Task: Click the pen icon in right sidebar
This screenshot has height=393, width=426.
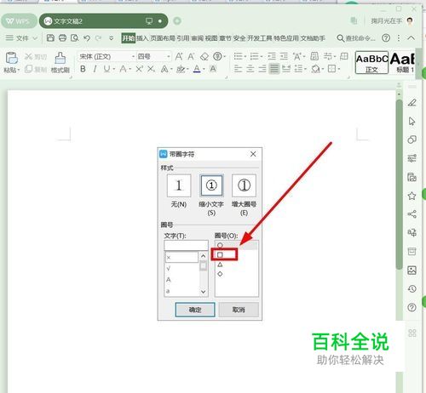Action: pyautogui.click(x=412, y=102)
